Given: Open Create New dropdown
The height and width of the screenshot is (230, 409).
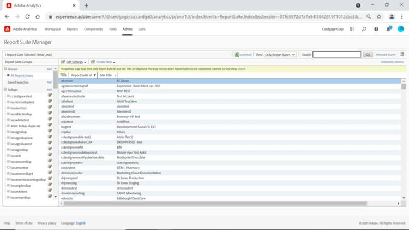Looking at the screenshot, I should point(103,62).
